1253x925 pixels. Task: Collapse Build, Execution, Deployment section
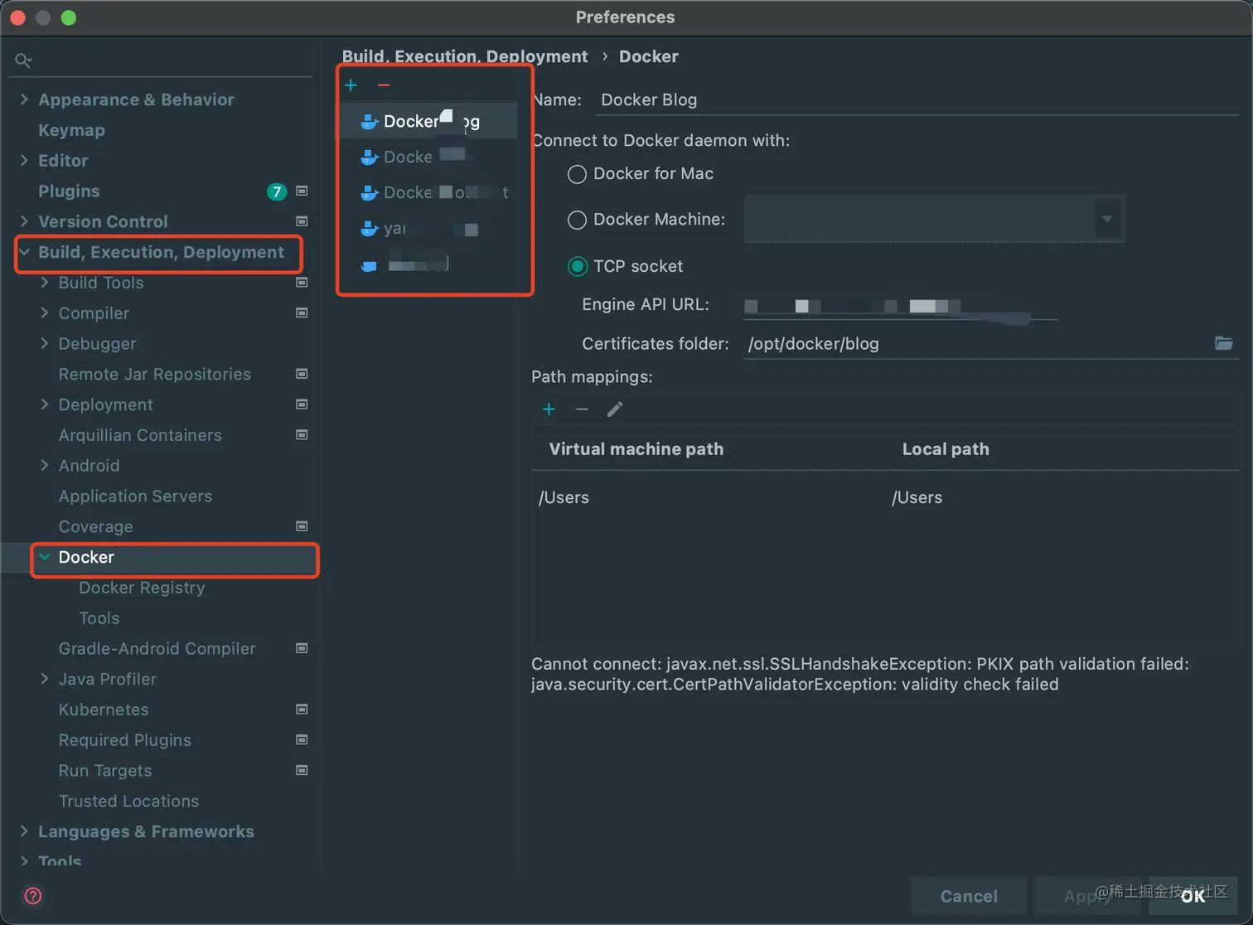click(24, 252)
